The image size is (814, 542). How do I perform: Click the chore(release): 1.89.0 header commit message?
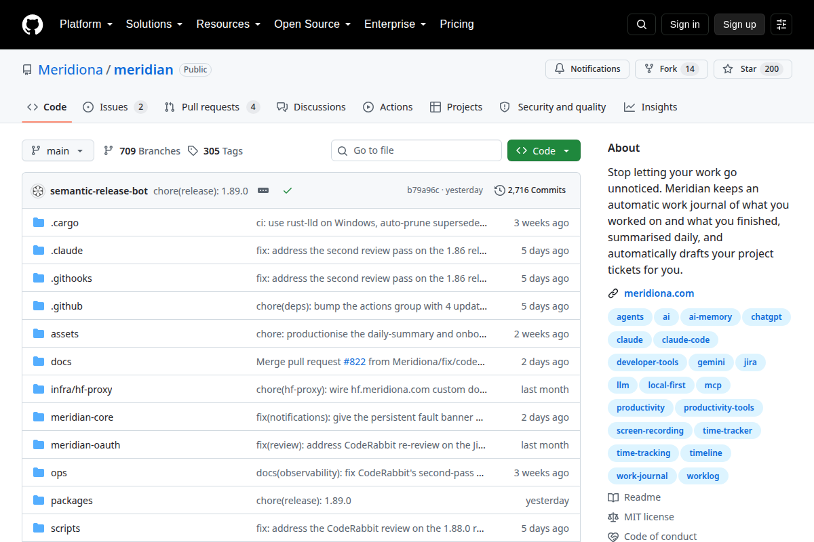(201, 191)
